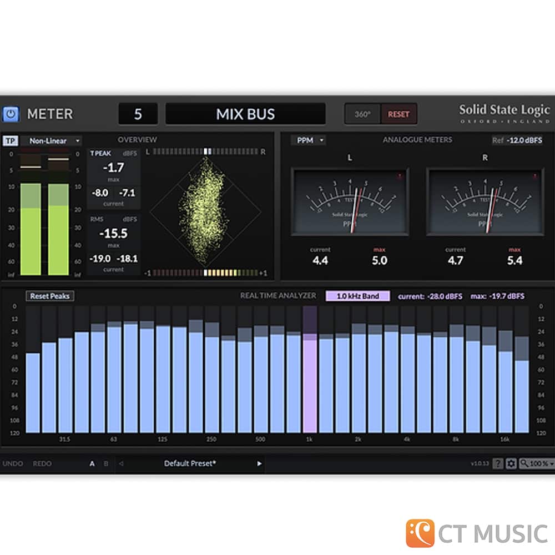Click the stereo vectorscope display
Image resolution: width=555 pixels, height=555 pixels.
click(x=206, y=212)
